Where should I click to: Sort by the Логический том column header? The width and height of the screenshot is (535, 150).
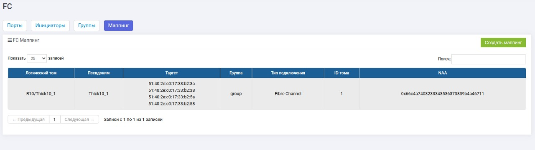click(x=41, y=73)
